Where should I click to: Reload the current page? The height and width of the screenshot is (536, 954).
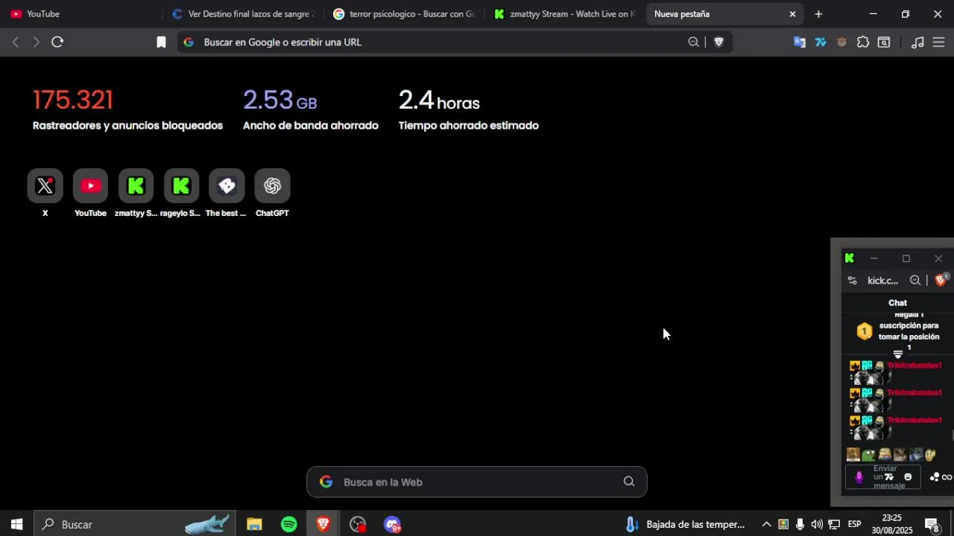click(x=57, y=42)
